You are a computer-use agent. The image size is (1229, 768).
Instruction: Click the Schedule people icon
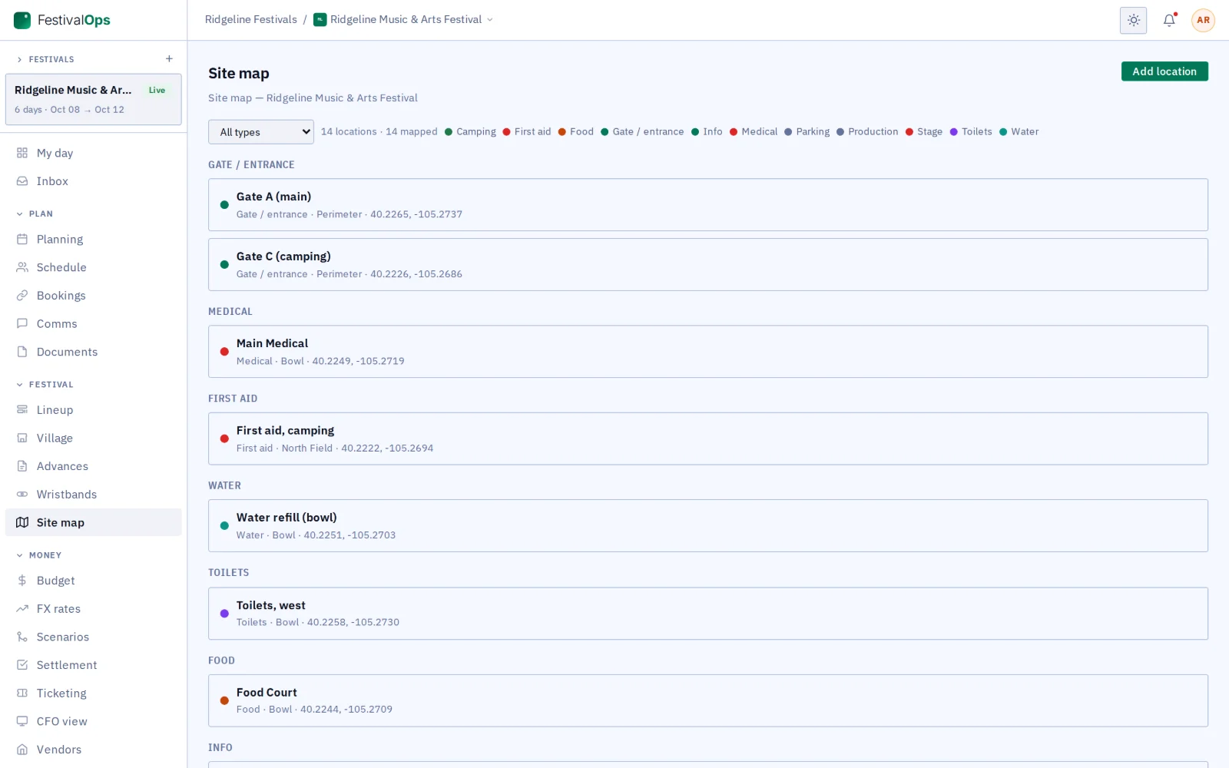[x=22, y=267]
